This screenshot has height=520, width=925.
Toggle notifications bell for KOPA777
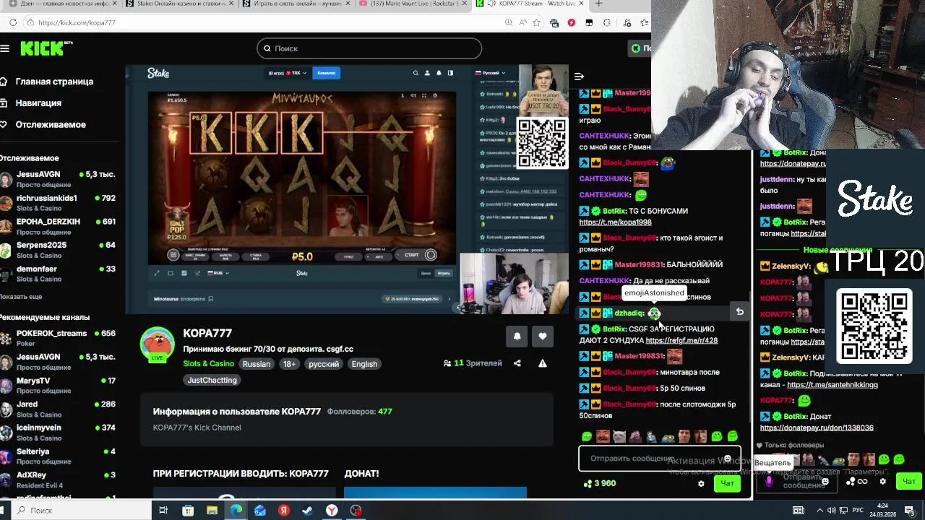(517, 336)
